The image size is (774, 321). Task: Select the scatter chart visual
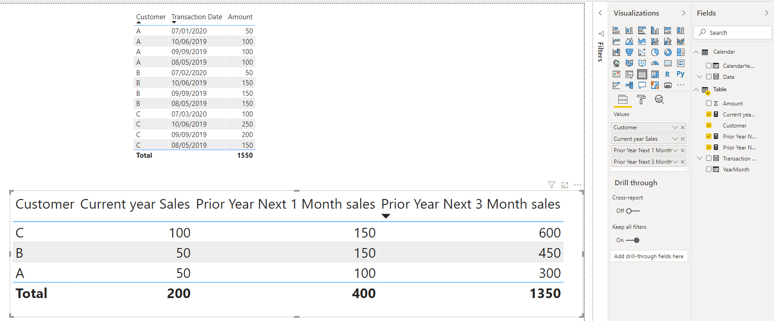(642, 52)
